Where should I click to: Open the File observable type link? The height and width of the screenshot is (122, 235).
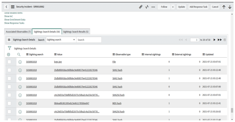tap(114, 62)
